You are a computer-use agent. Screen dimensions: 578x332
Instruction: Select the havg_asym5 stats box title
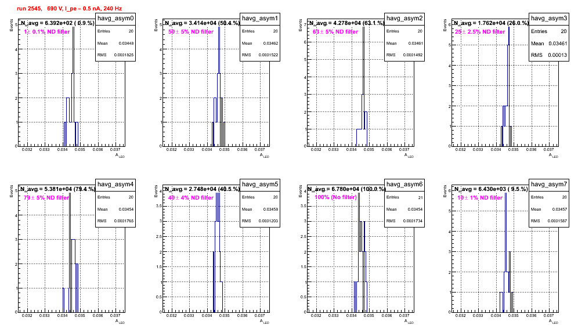pos(260,185)
